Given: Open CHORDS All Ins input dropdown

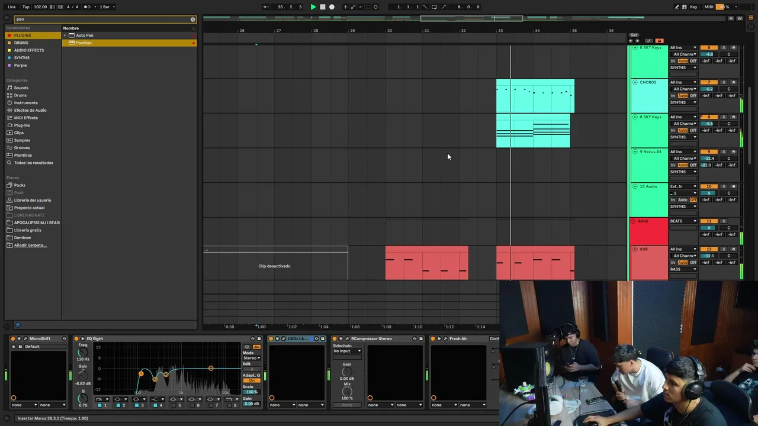Looking at the screenshot, I should [x=683, y=82].
